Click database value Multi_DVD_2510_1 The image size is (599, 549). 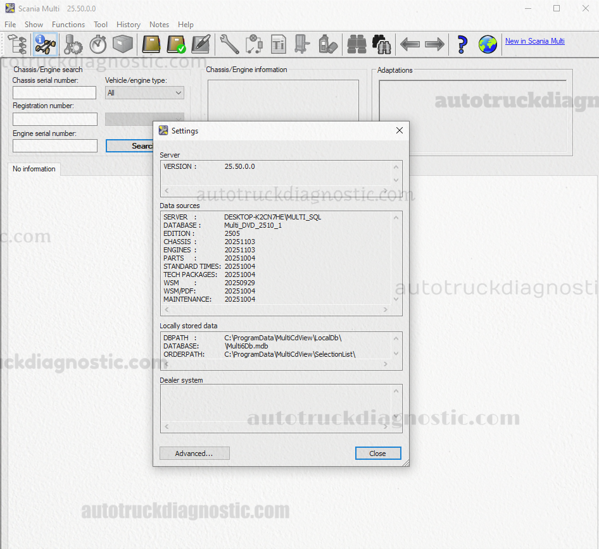[253, 225]
